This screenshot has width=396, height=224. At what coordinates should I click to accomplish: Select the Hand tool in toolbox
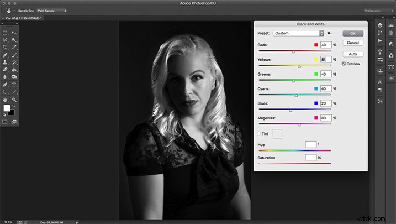pos(5,100)
